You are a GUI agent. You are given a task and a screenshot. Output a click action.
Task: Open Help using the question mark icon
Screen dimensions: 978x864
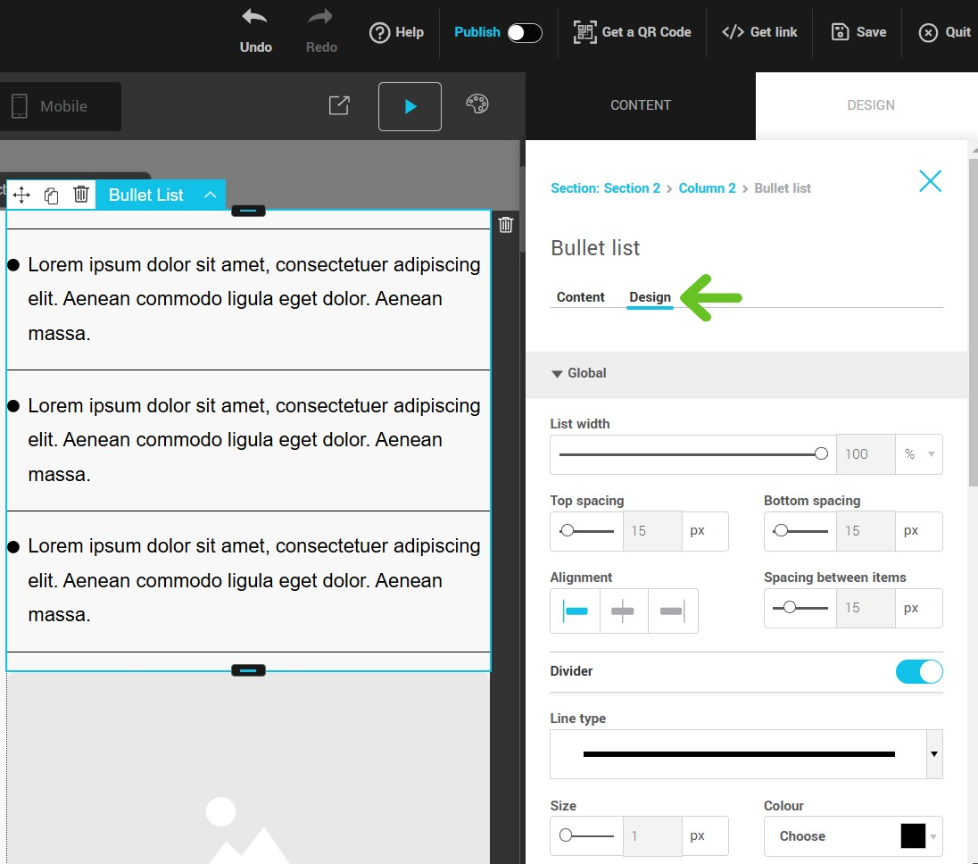pyautogui.click(x=378, y=32)
